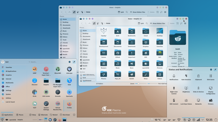The image size is (218, 122).
Task: Start Spectacle screenshot tool
Action: (x=69, y=93)
